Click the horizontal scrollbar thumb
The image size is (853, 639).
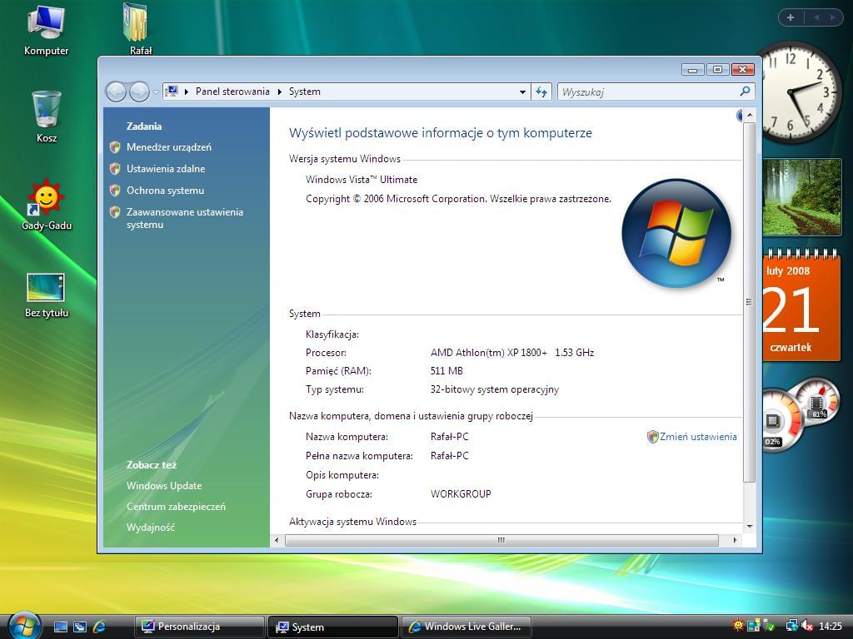pos(501,540)
